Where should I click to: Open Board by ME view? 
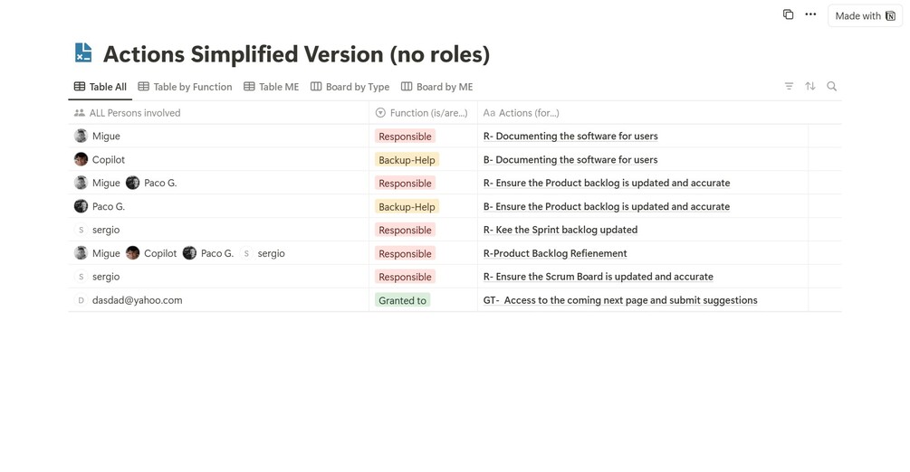437,87
